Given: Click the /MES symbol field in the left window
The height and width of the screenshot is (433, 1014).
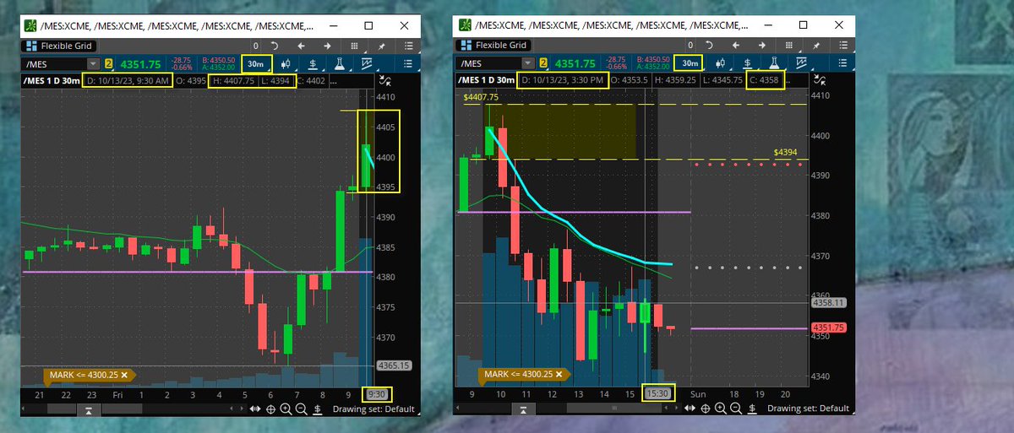Looking at the screenshot, I should [54, 63].
